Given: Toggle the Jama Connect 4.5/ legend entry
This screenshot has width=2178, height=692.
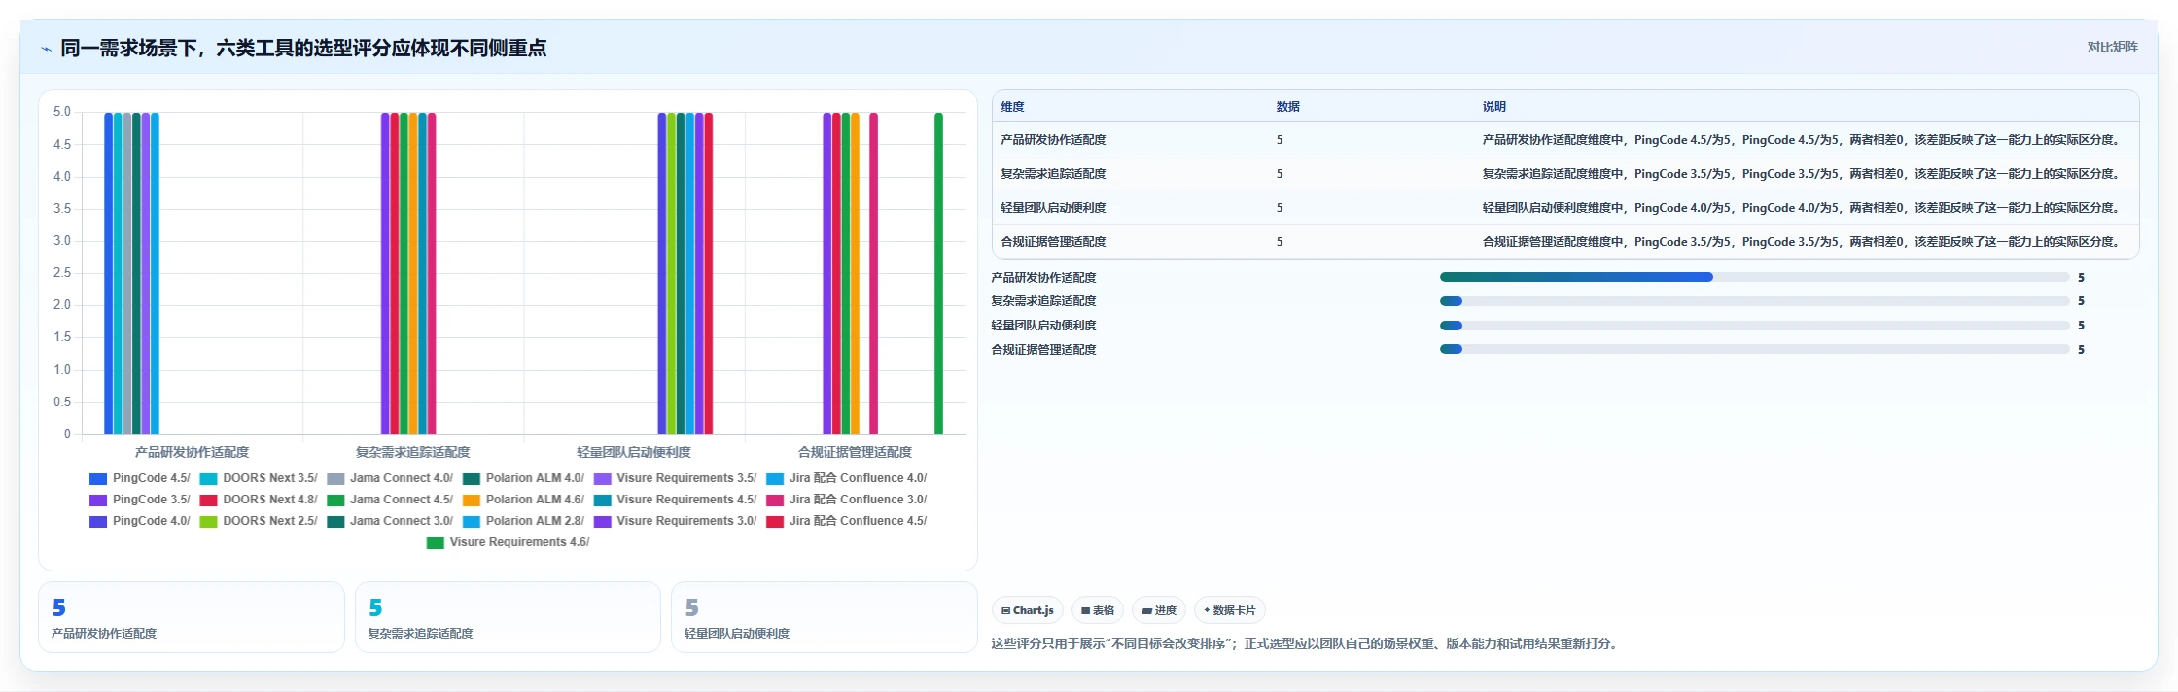Looking at the screenshot, I should point(390,500).
